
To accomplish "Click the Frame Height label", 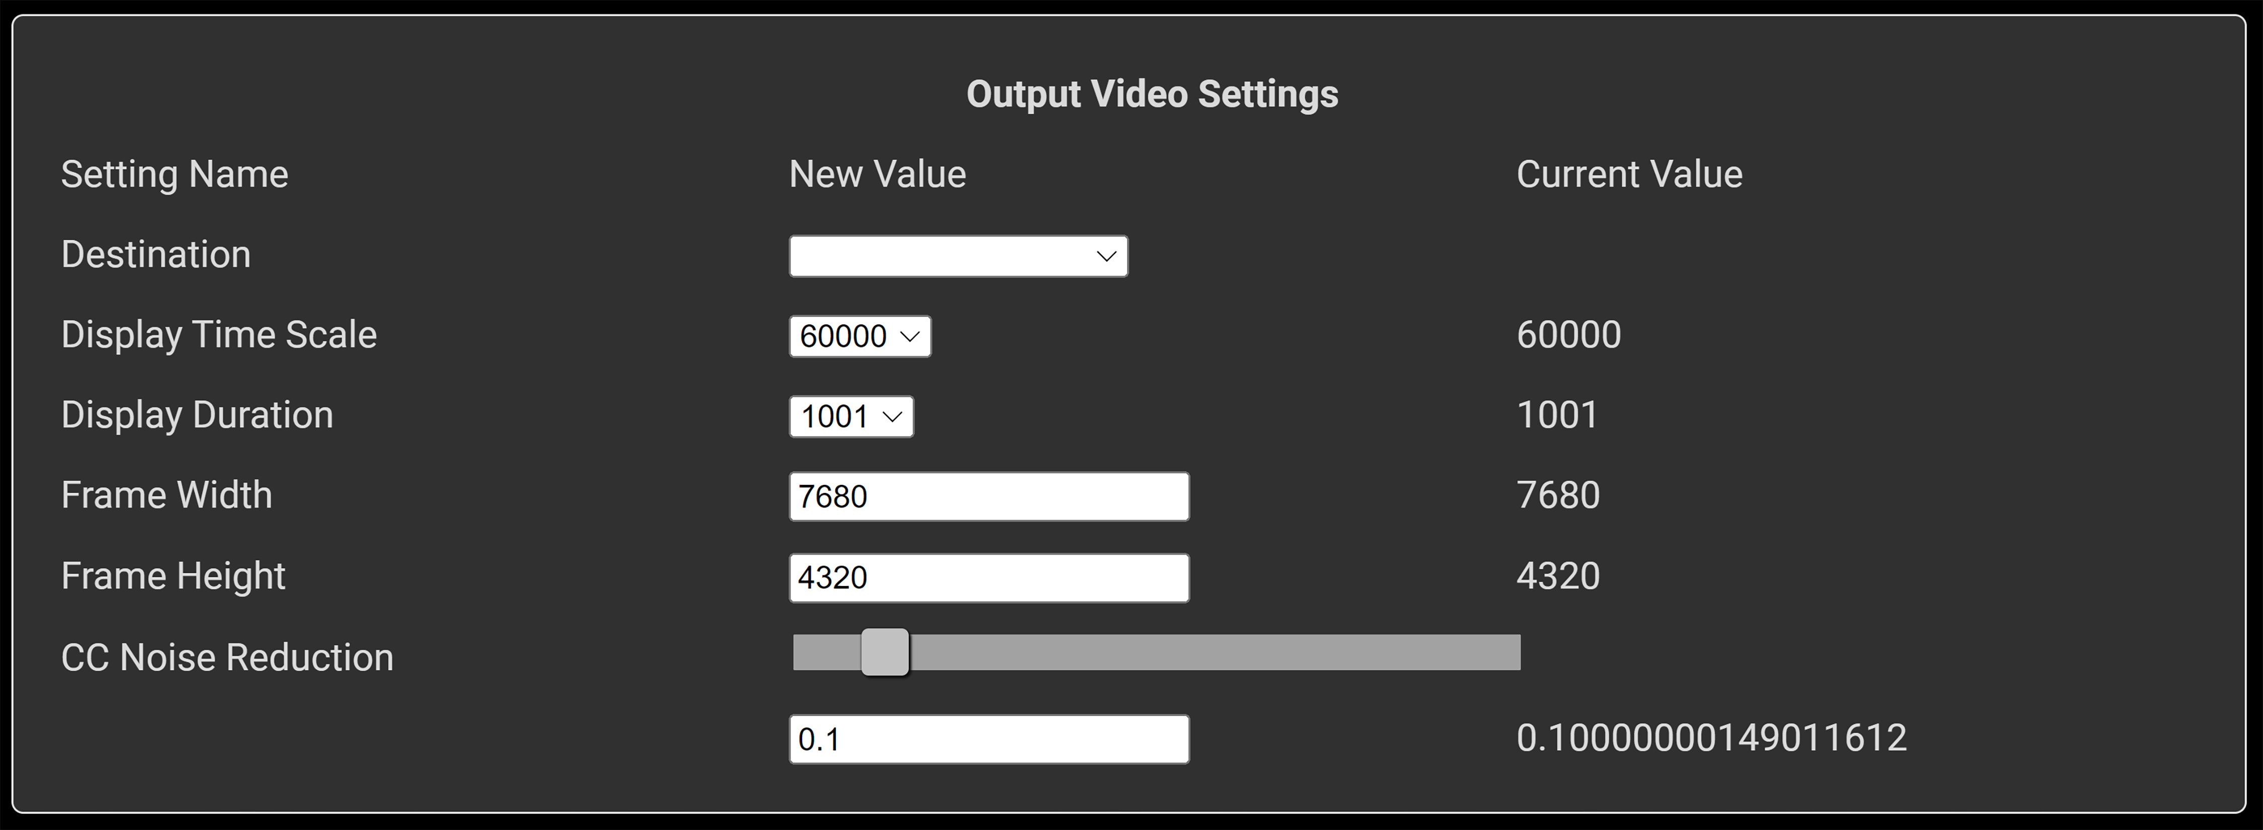I will point(173,576).
